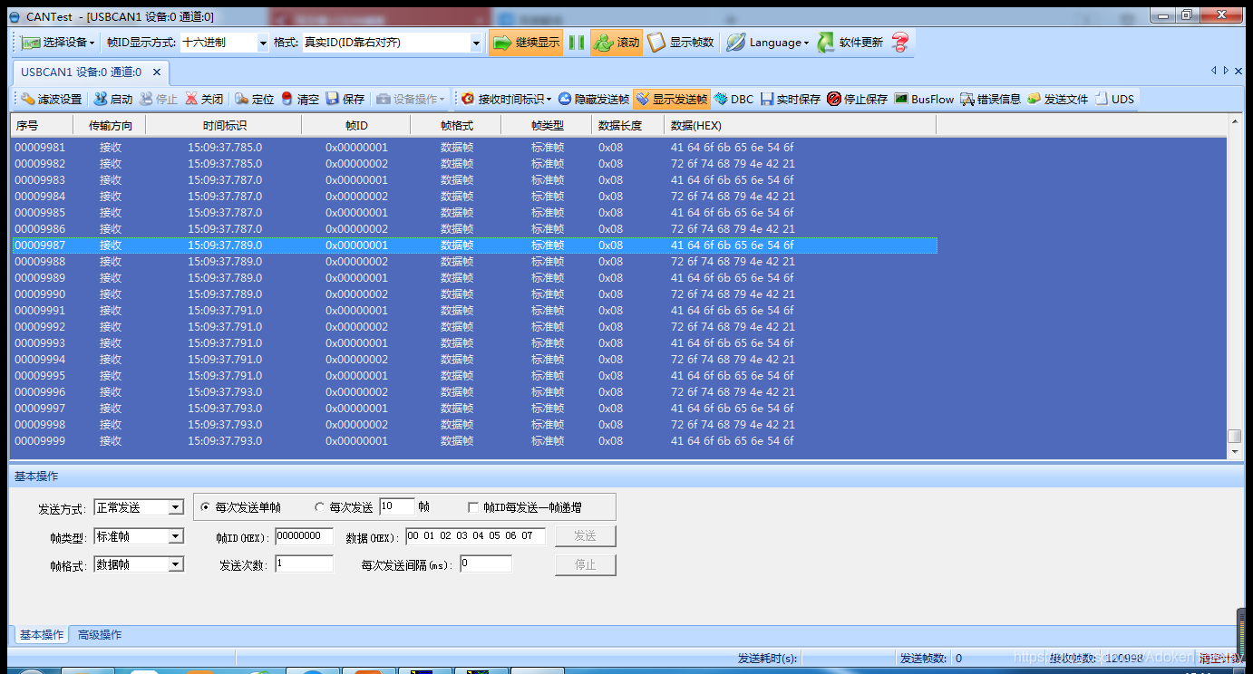Click the frames-per-send field showing 10
This screenshot has width=1253, height=674.
click(397, 506)
